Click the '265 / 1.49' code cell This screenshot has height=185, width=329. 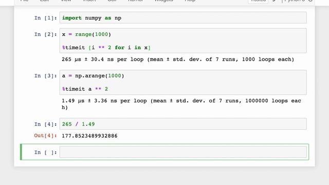pos(183,124)
